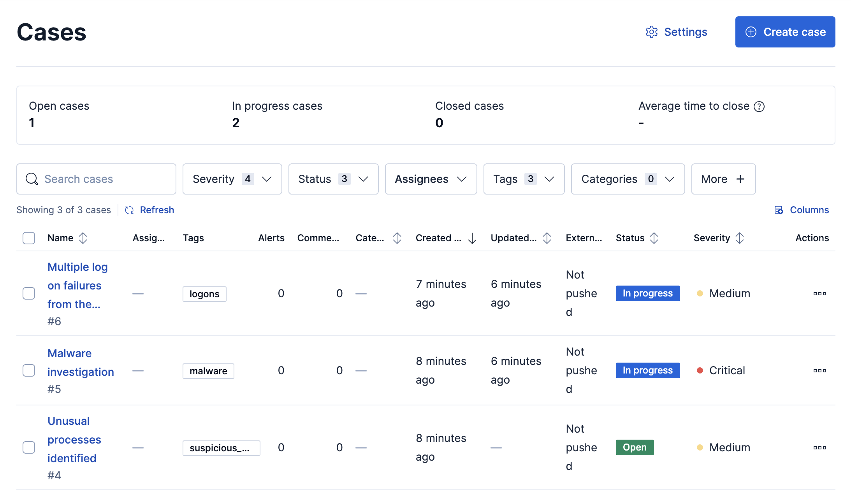
Task: Expand the Assignees filter dropdown
Action: point(431,179)
